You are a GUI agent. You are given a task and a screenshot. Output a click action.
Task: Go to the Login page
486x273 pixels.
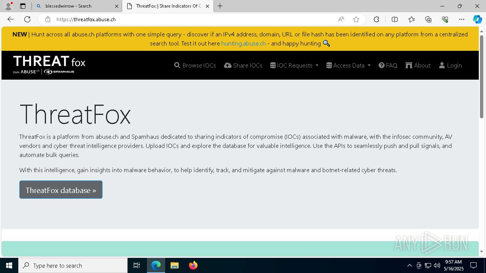(450, 65)
